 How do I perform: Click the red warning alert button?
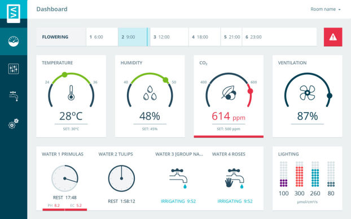point(333,37)
